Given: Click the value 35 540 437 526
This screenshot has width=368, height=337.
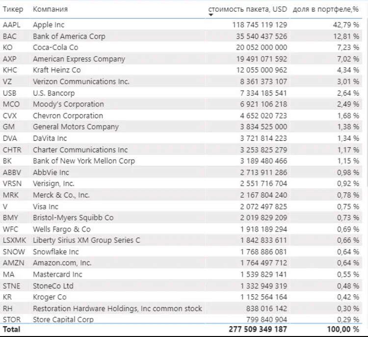Looking at the screenshot, I should [262, 36].
